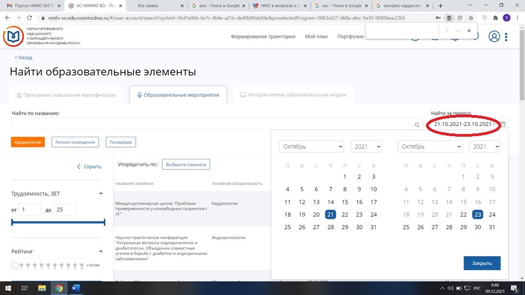Click the Трудоемкость range slider bar
The image size is (525, 295).
(x=58, y=222)
